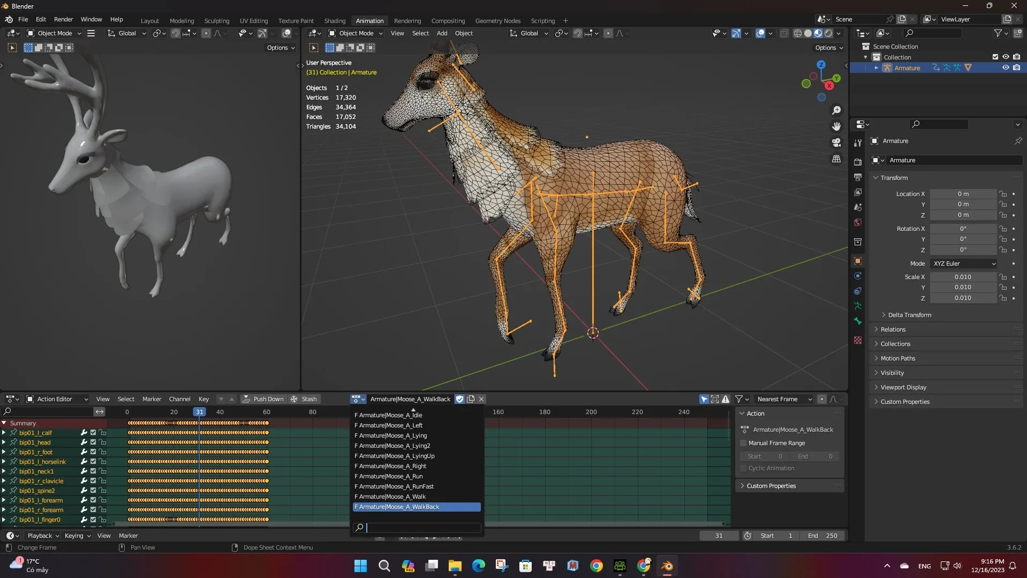Select the Object Properties tab icon
1027x578 pixels.
[x=858, y=260]
